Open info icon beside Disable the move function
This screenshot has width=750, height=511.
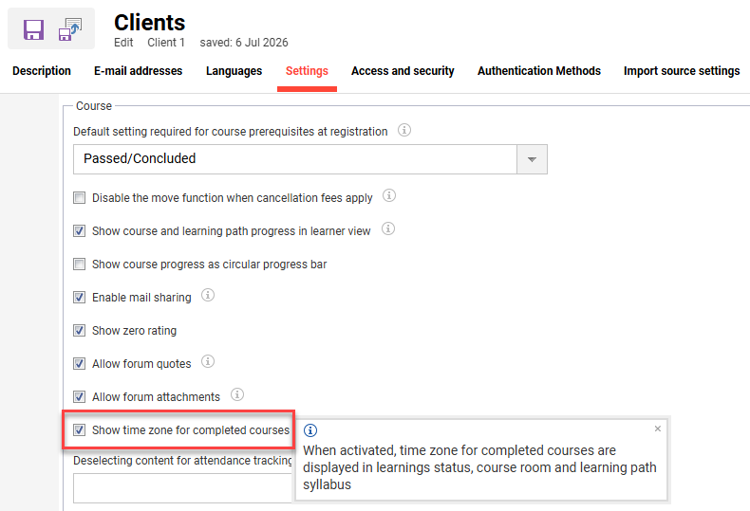(389, 196)
